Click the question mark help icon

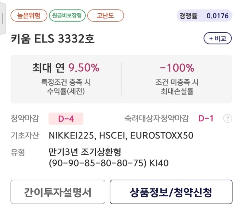click(227, 119)
